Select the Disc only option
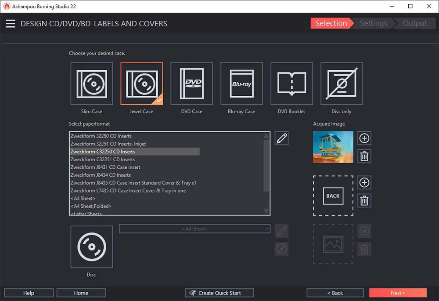 click(x=342, y=83)
